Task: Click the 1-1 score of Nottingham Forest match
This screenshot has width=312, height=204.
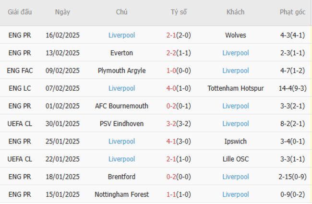Action: click(171, 195)
